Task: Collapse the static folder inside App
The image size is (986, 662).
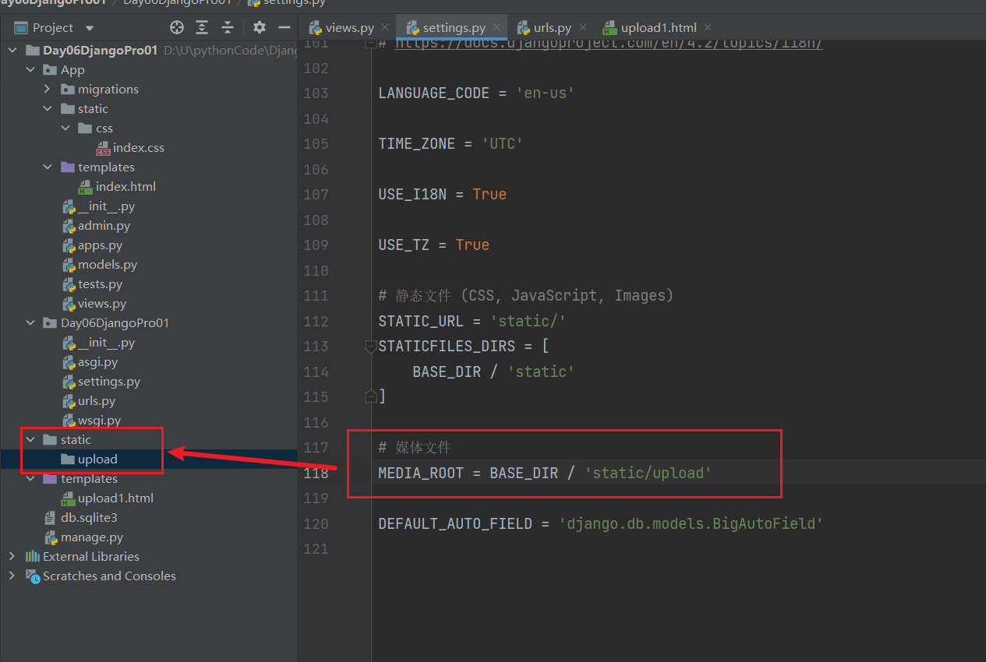Action: (48, 109)
